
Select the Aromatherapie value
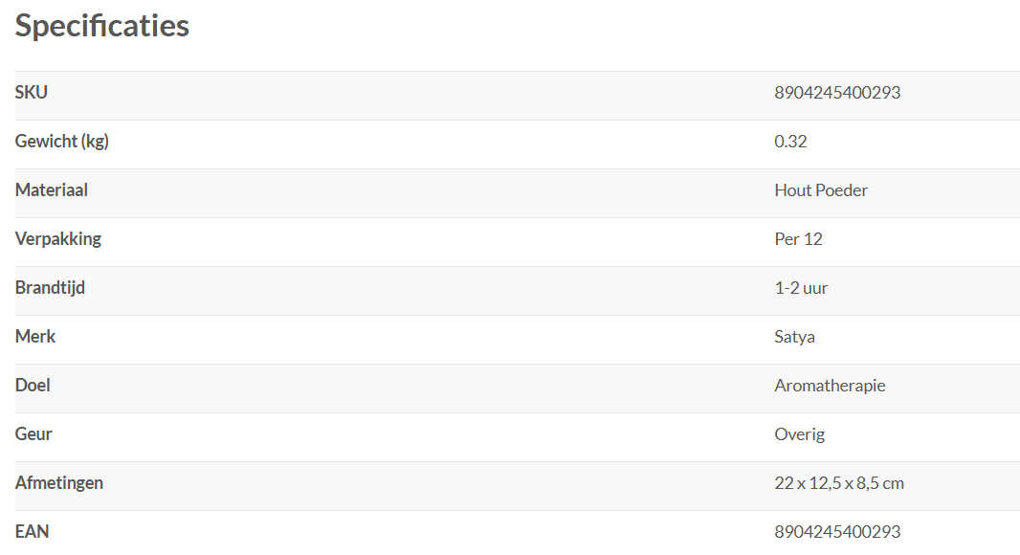[830, 386]
